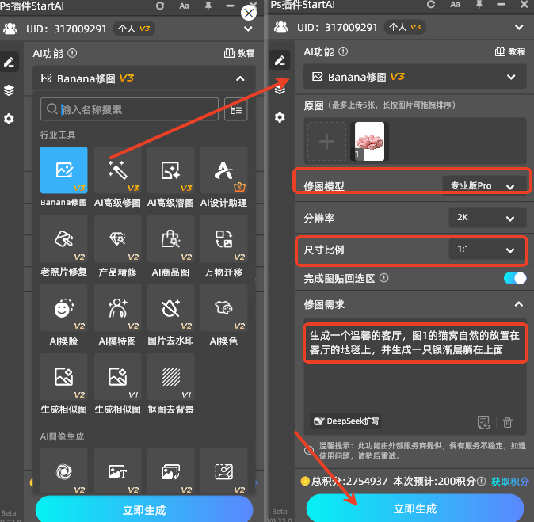Click the 个人 V3 badge in right panel
This screenshot has height=522, width=534.
(405, 27)
